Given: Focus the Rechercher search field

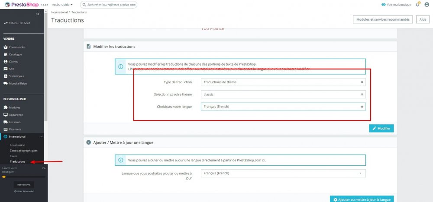Looking at the screenshot, I should click(109, 5).
